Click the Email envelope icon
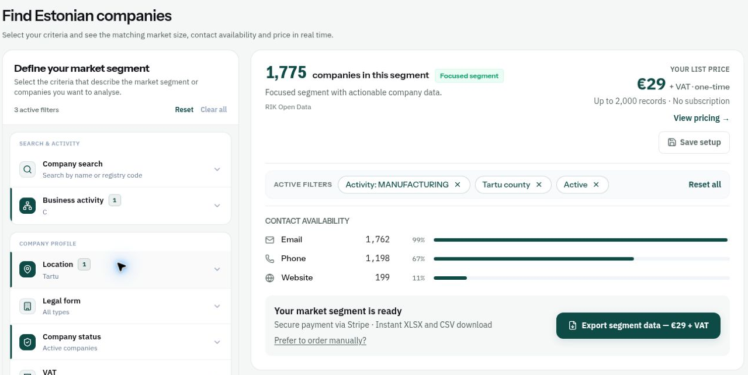Image resolution: width=748 pixels, height=375 pixels. pos(269,239)
